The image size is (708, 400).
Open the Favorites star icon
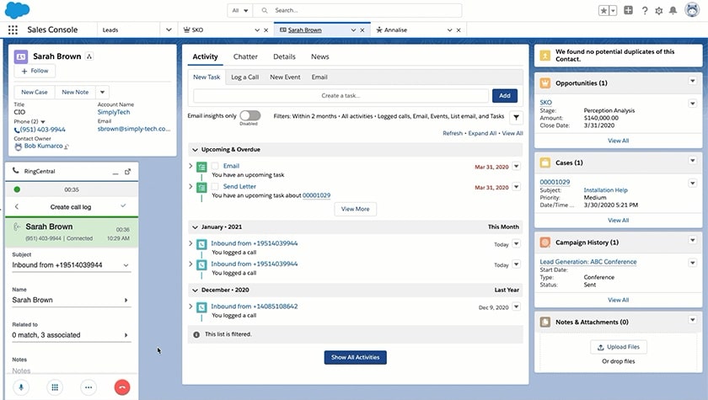(x=603, y=10)
